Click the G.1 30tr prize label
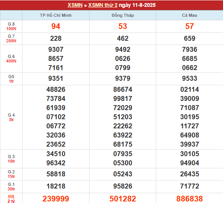 pos(11,187)
